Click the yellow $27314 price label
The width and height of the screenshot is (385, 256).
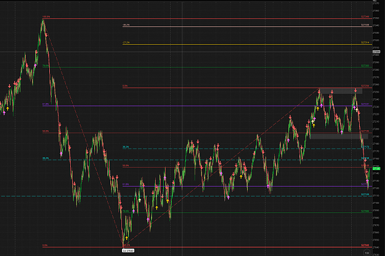tap(365, 42)
